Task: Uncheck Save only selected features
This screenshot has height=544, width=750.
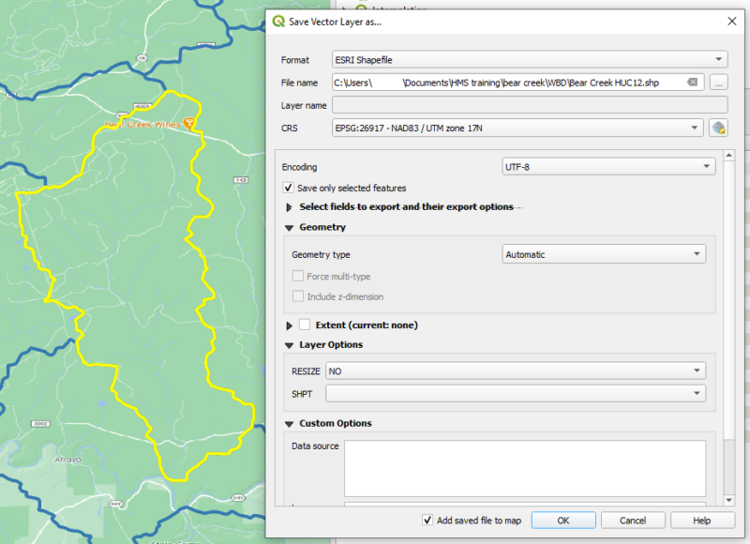Action: [290, 188]
